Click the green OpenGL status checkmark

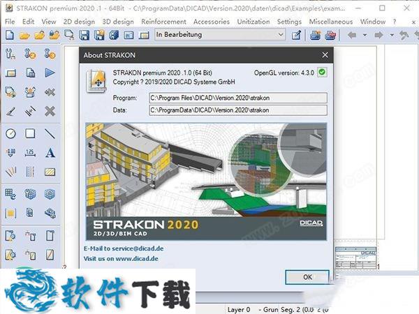click(322, 72)
